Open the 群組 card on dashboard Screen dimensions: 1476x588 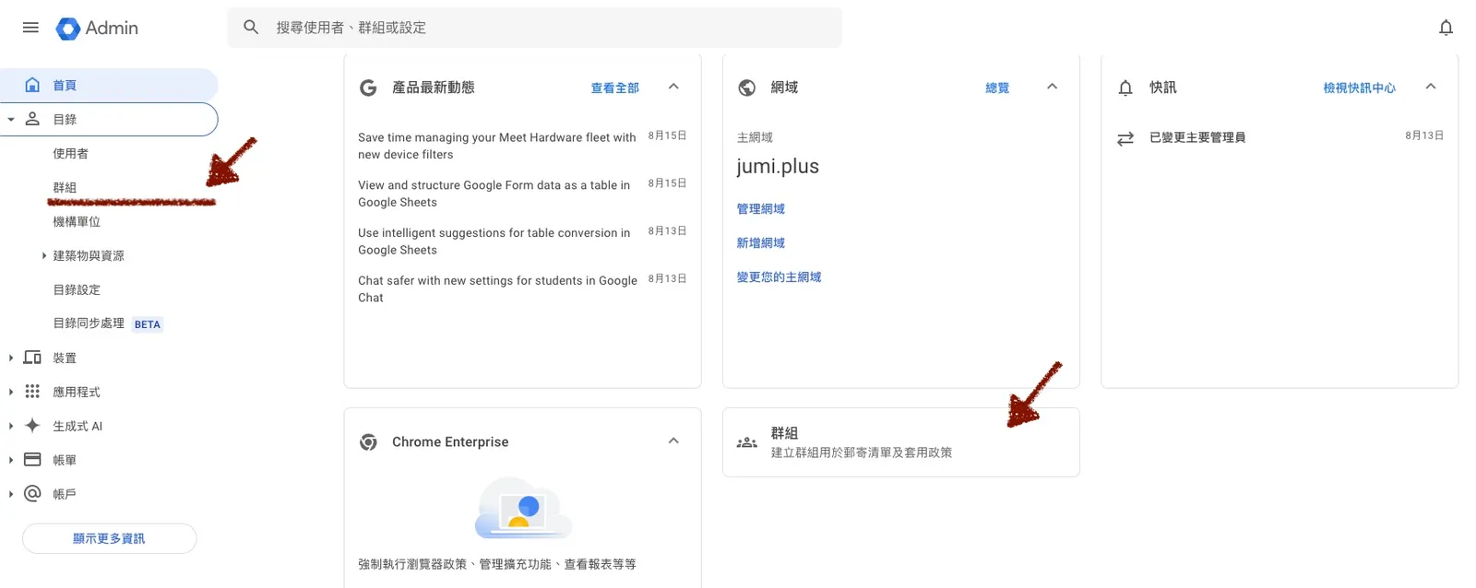[x=901, y=442]
